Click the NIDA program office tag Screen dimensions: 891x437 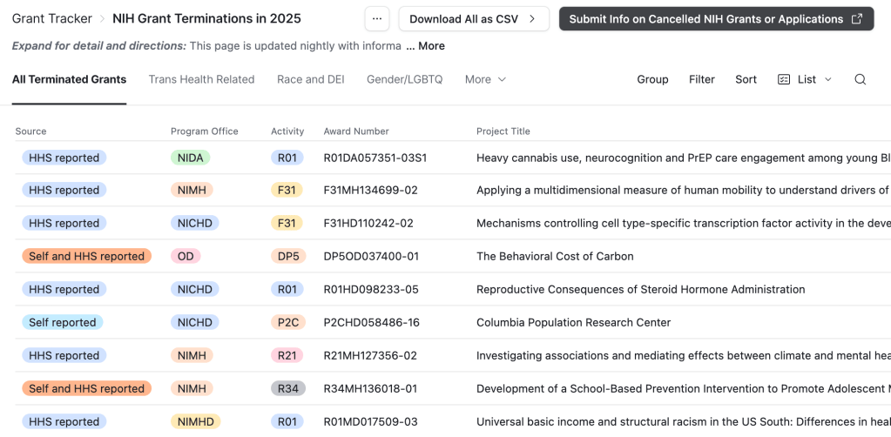point(190,158)
